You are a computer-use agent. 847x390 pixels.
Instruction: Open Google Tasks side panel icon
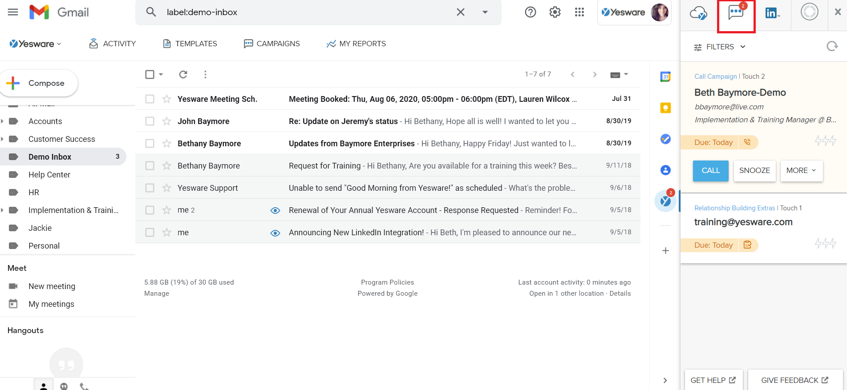665,139
